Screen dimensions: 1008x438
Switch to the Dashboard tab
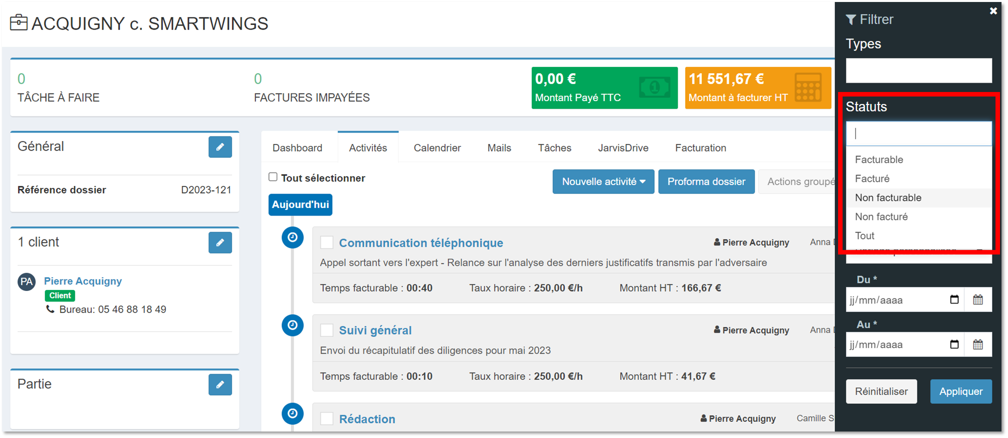pyautogui.click(x=297, y=148)
